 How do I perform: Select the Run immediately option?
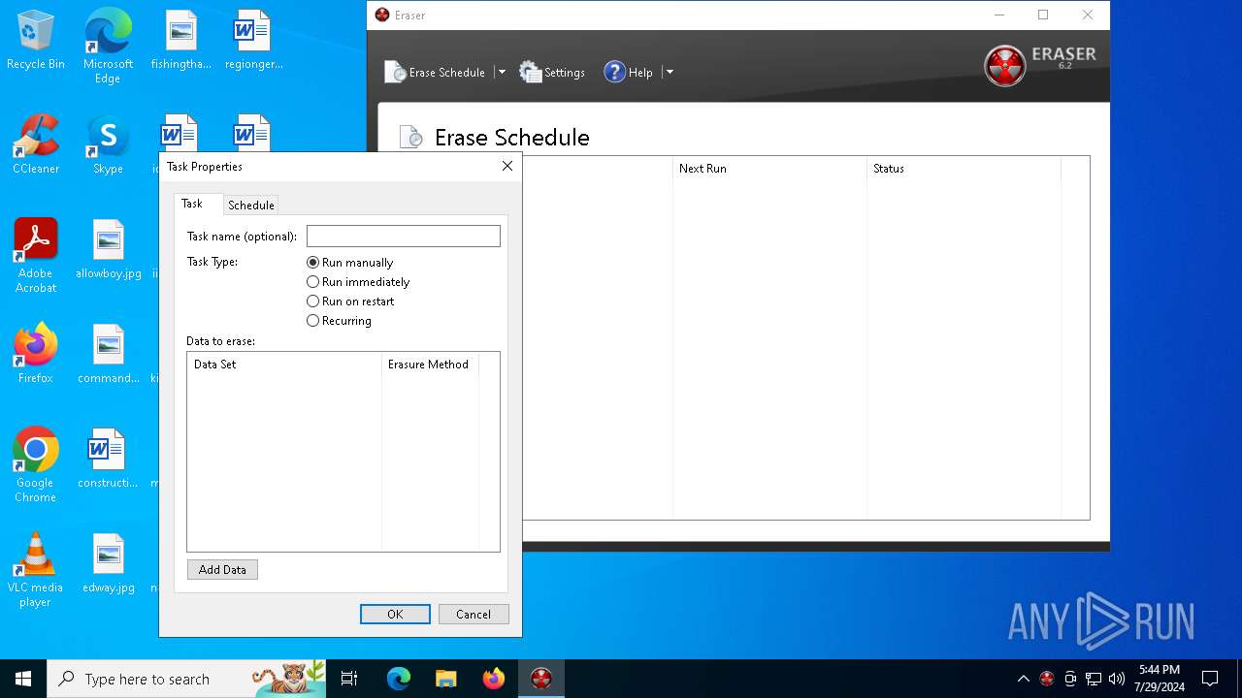358,282
